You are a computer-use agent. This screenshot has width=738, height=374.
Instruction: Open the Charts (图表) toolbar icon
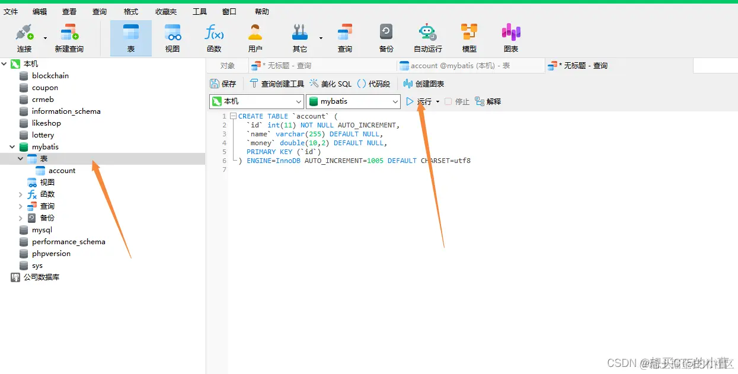[x=511, y=38]
